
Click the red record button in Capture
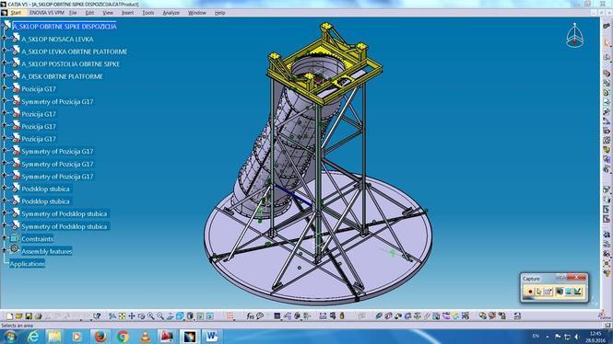530,292
